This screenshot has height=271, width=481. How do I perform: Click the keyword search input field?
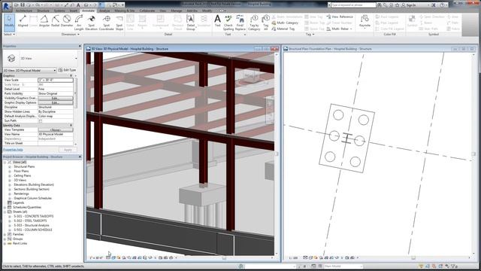point(352,5)
